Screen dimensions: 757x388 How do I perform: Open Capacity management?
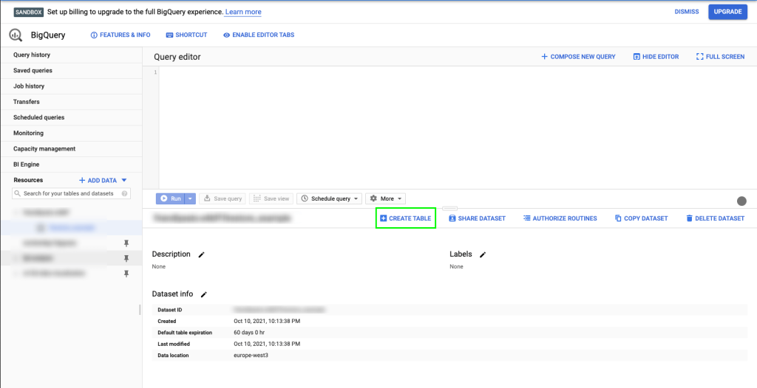pyautogui.click(x=72, y=148)
